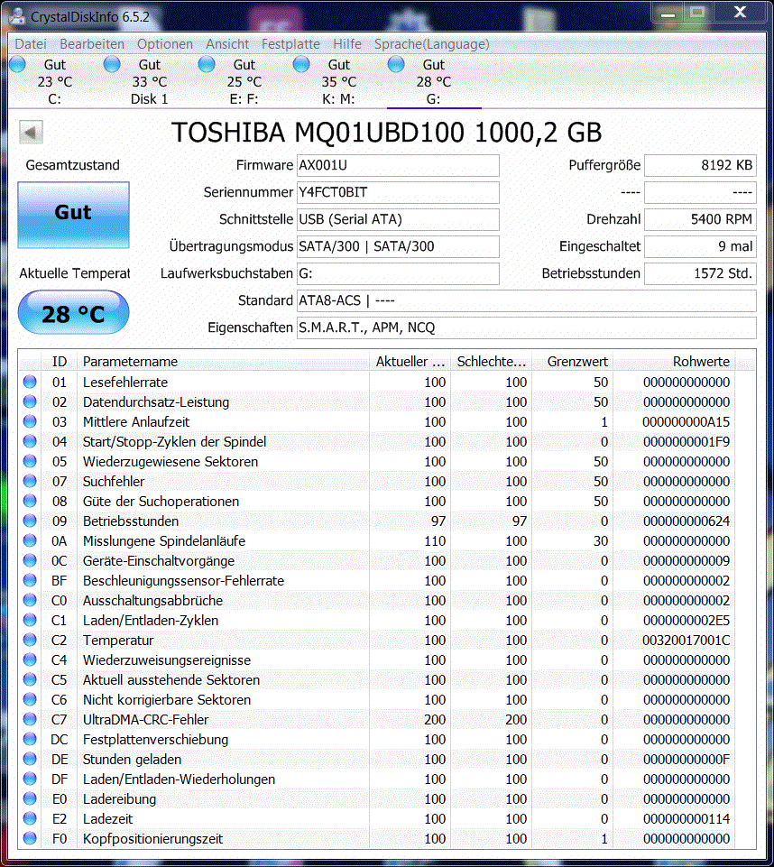This screenshot has height=867, width=774.
Task: Select the C: drive status orb
Action: click(18, 64)
